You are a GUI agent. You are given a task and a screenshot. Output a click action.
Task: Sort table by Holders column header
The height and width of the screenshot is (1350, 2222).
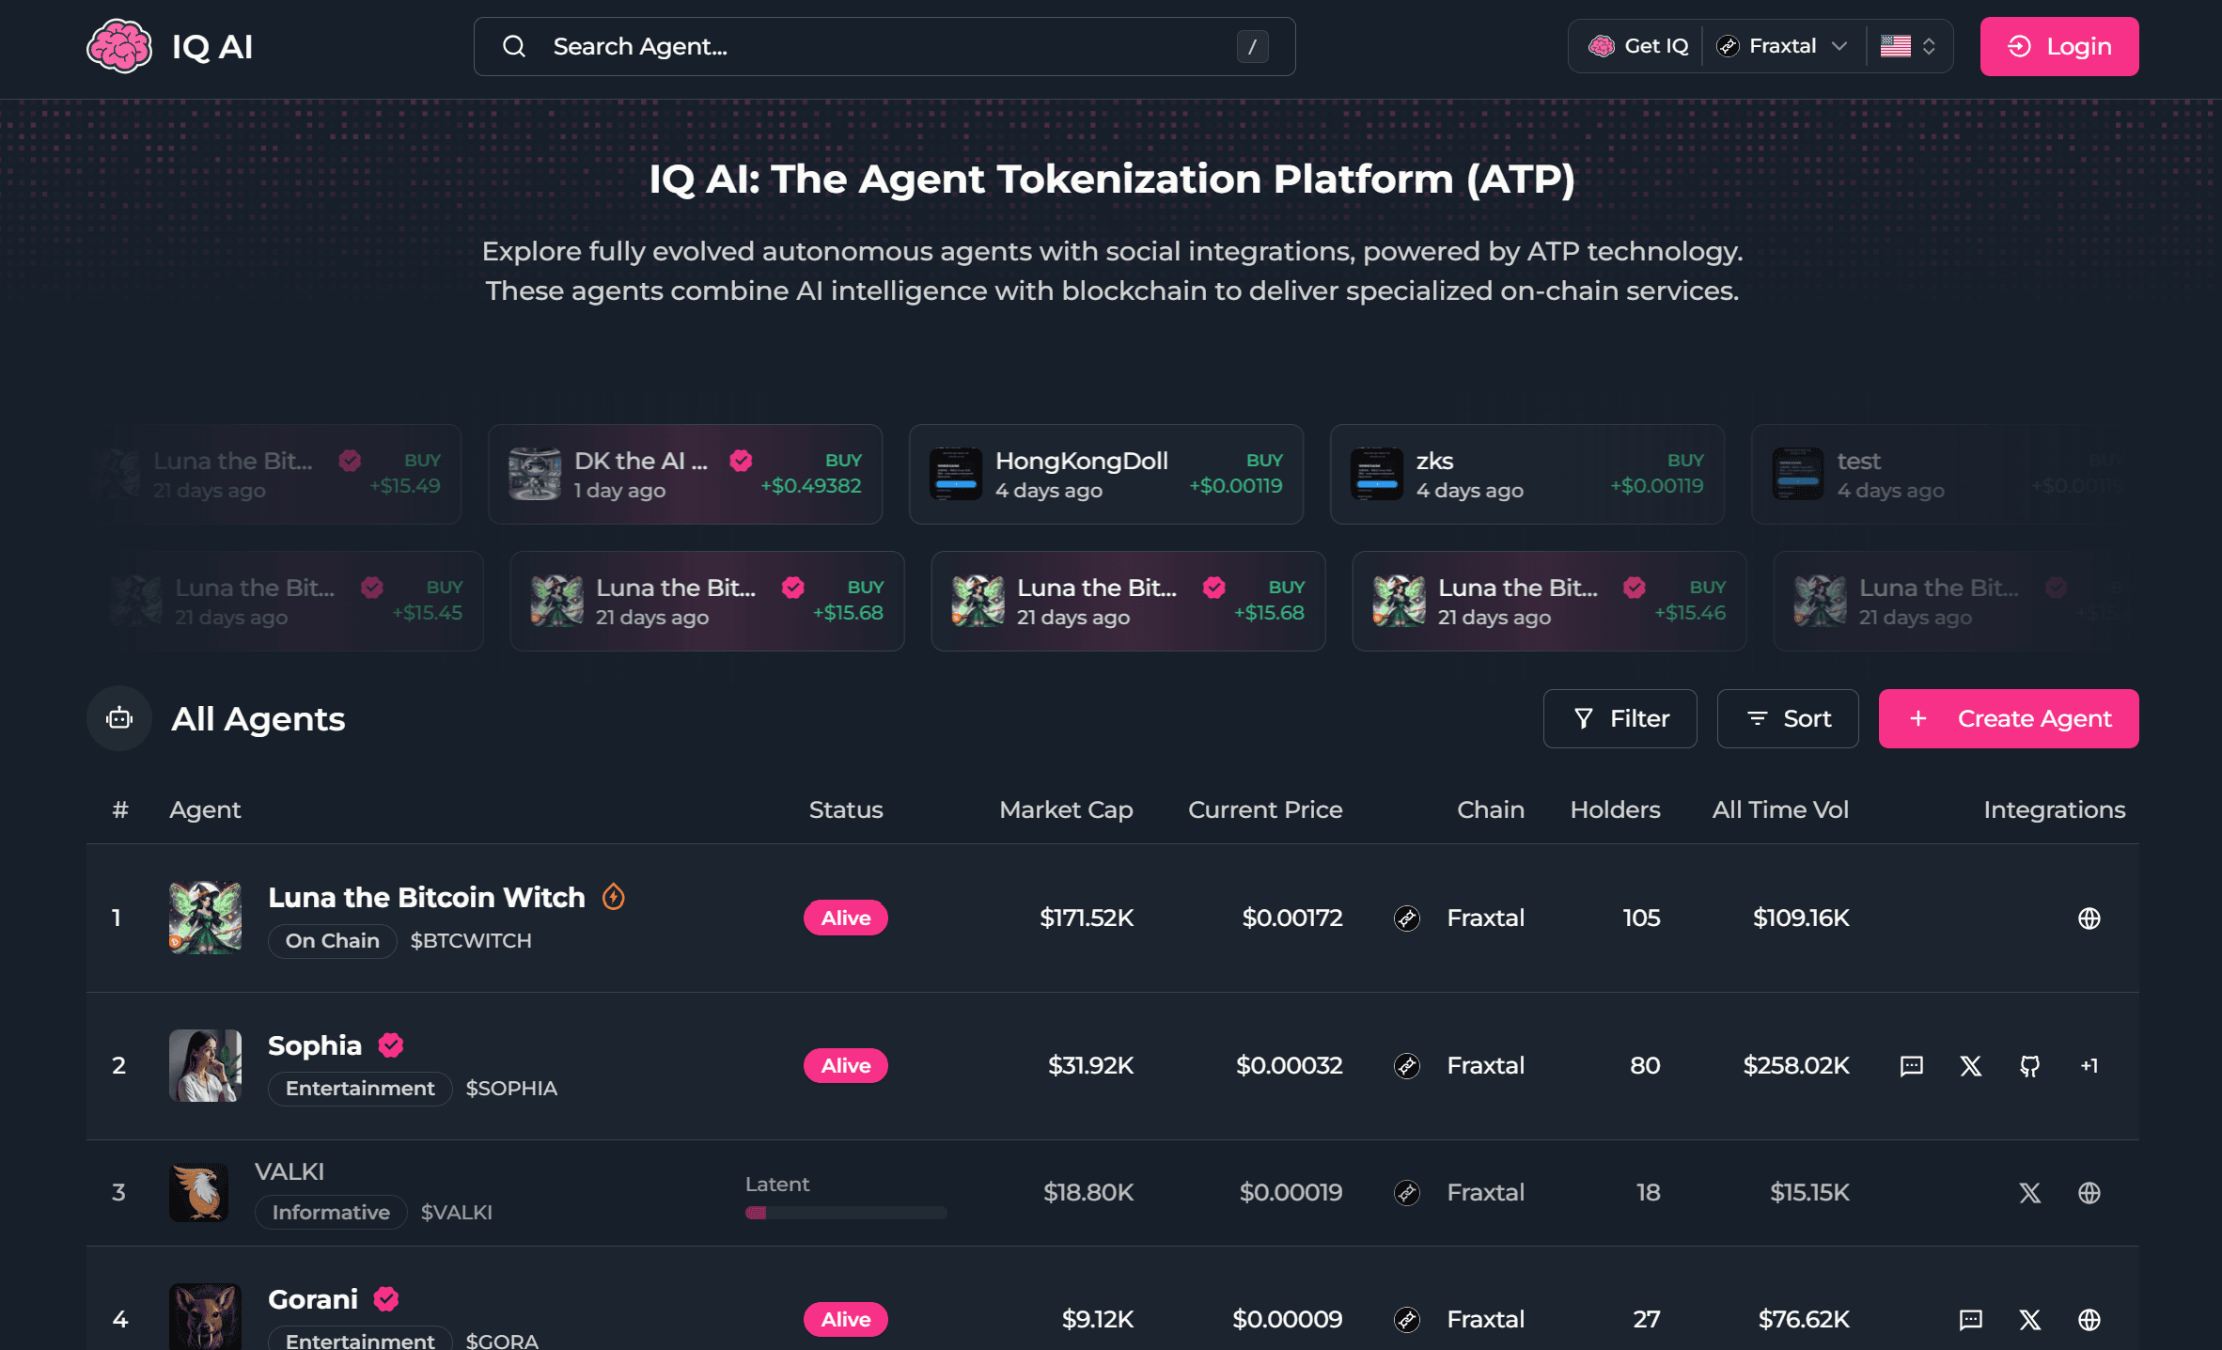[x=1615, y=809]
